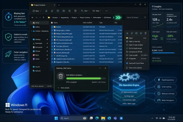Select Compress to ZIP file
This screenshot has height=122, width=183.
point(136,52)
